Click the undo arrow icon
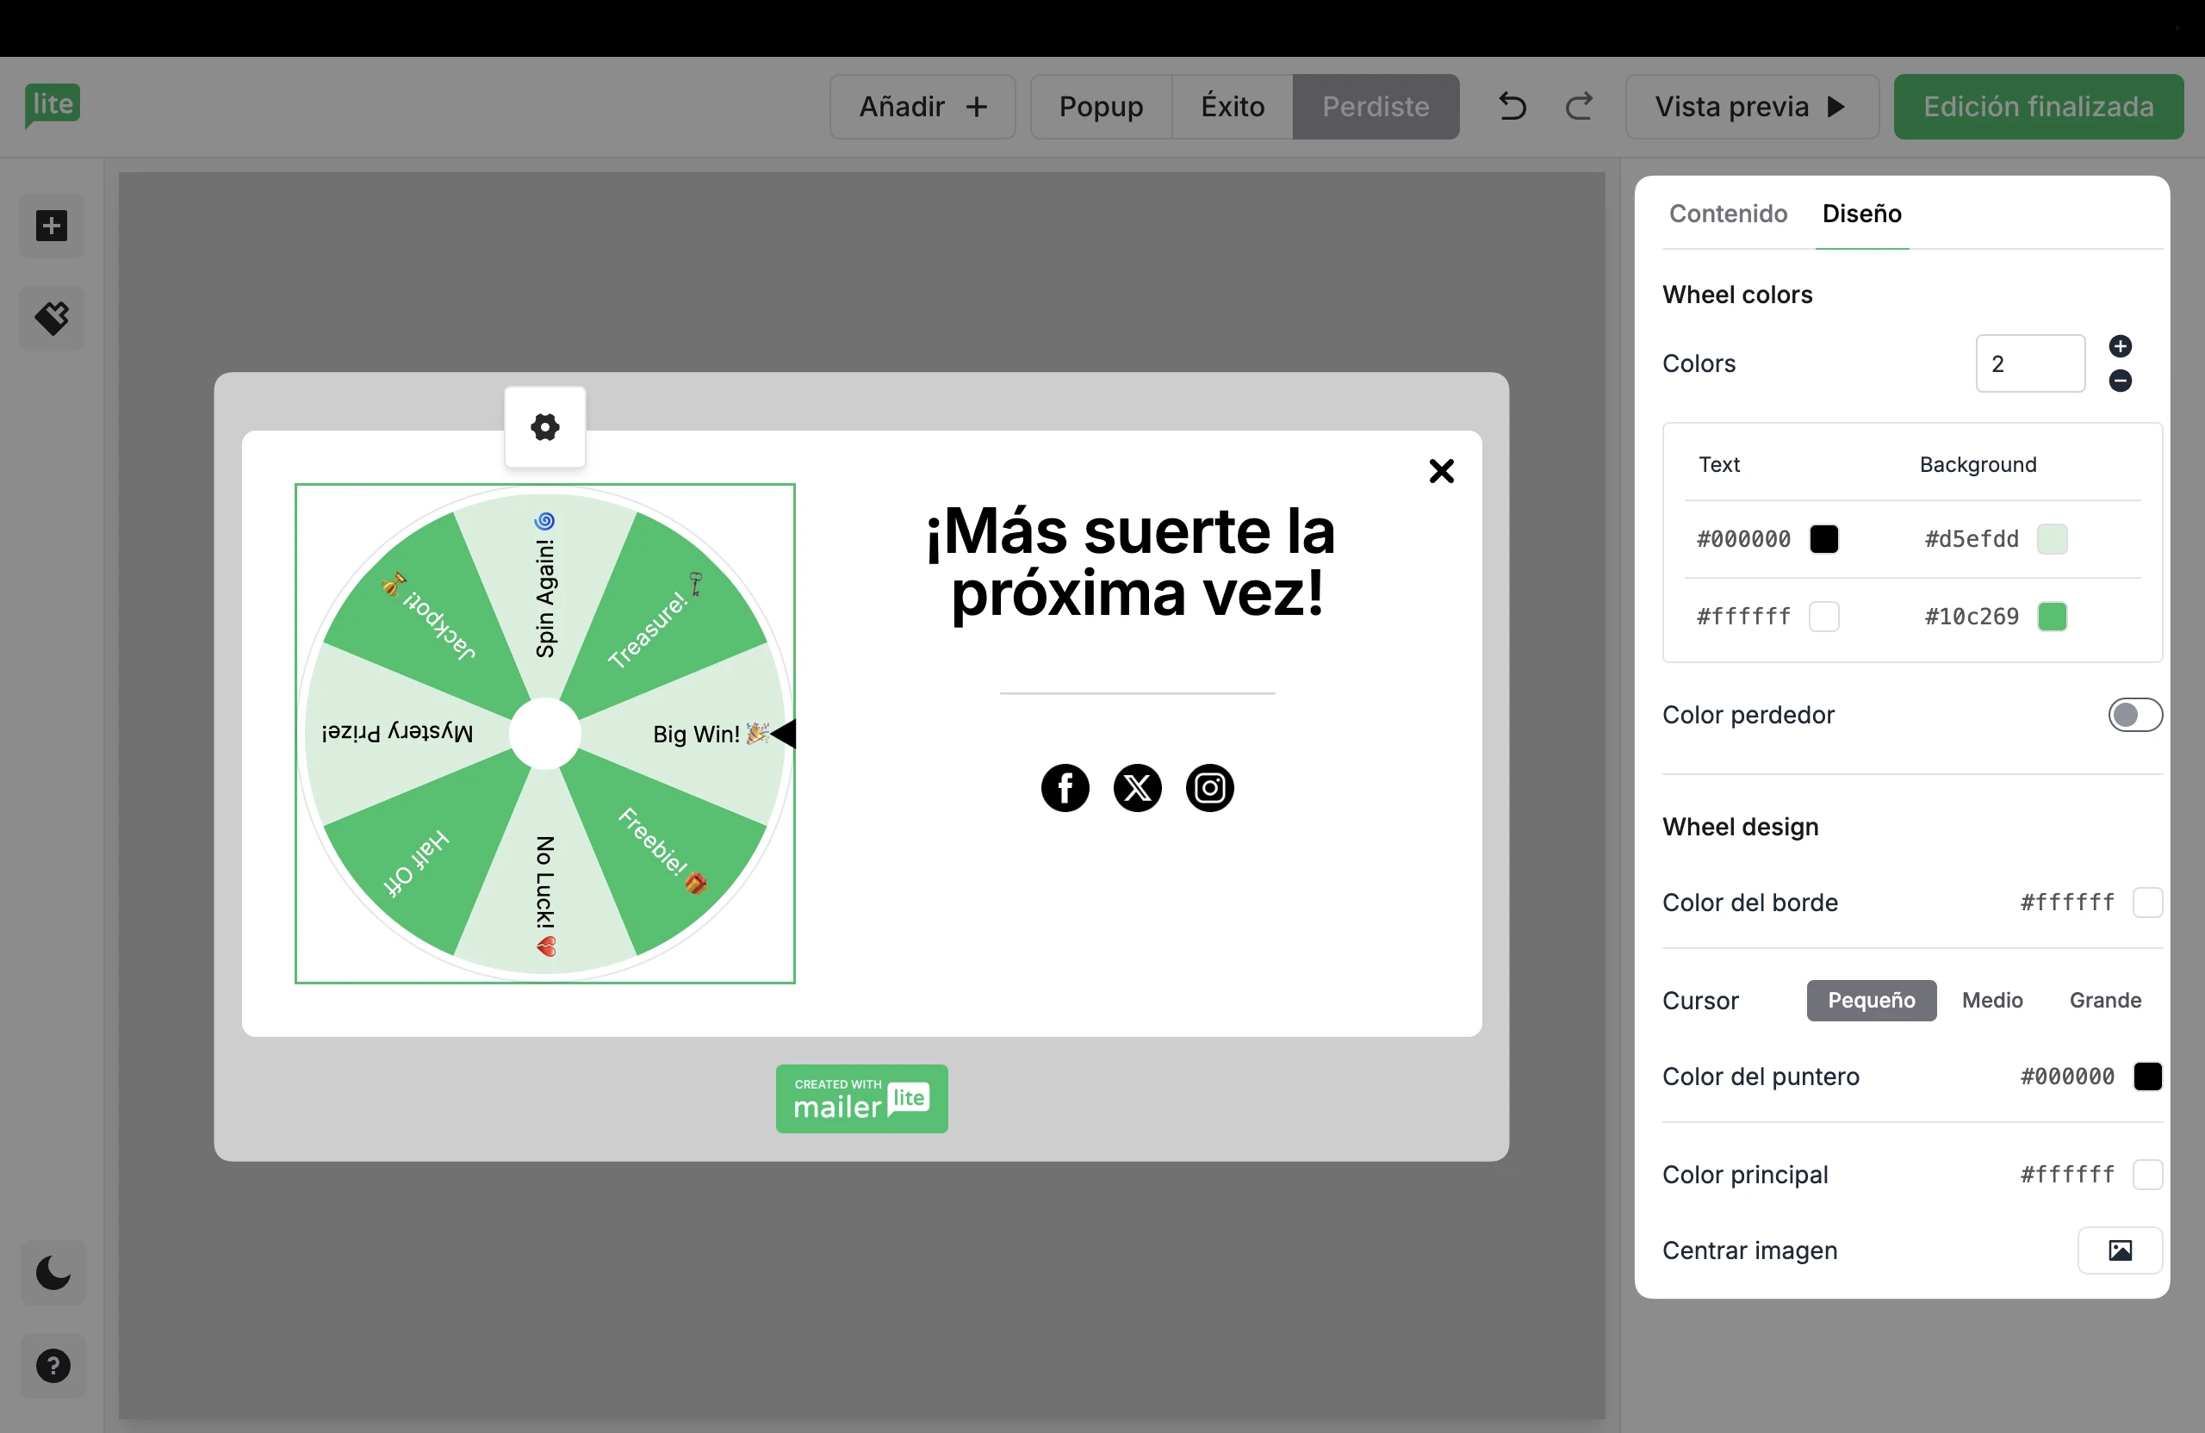 [1512, 107]
